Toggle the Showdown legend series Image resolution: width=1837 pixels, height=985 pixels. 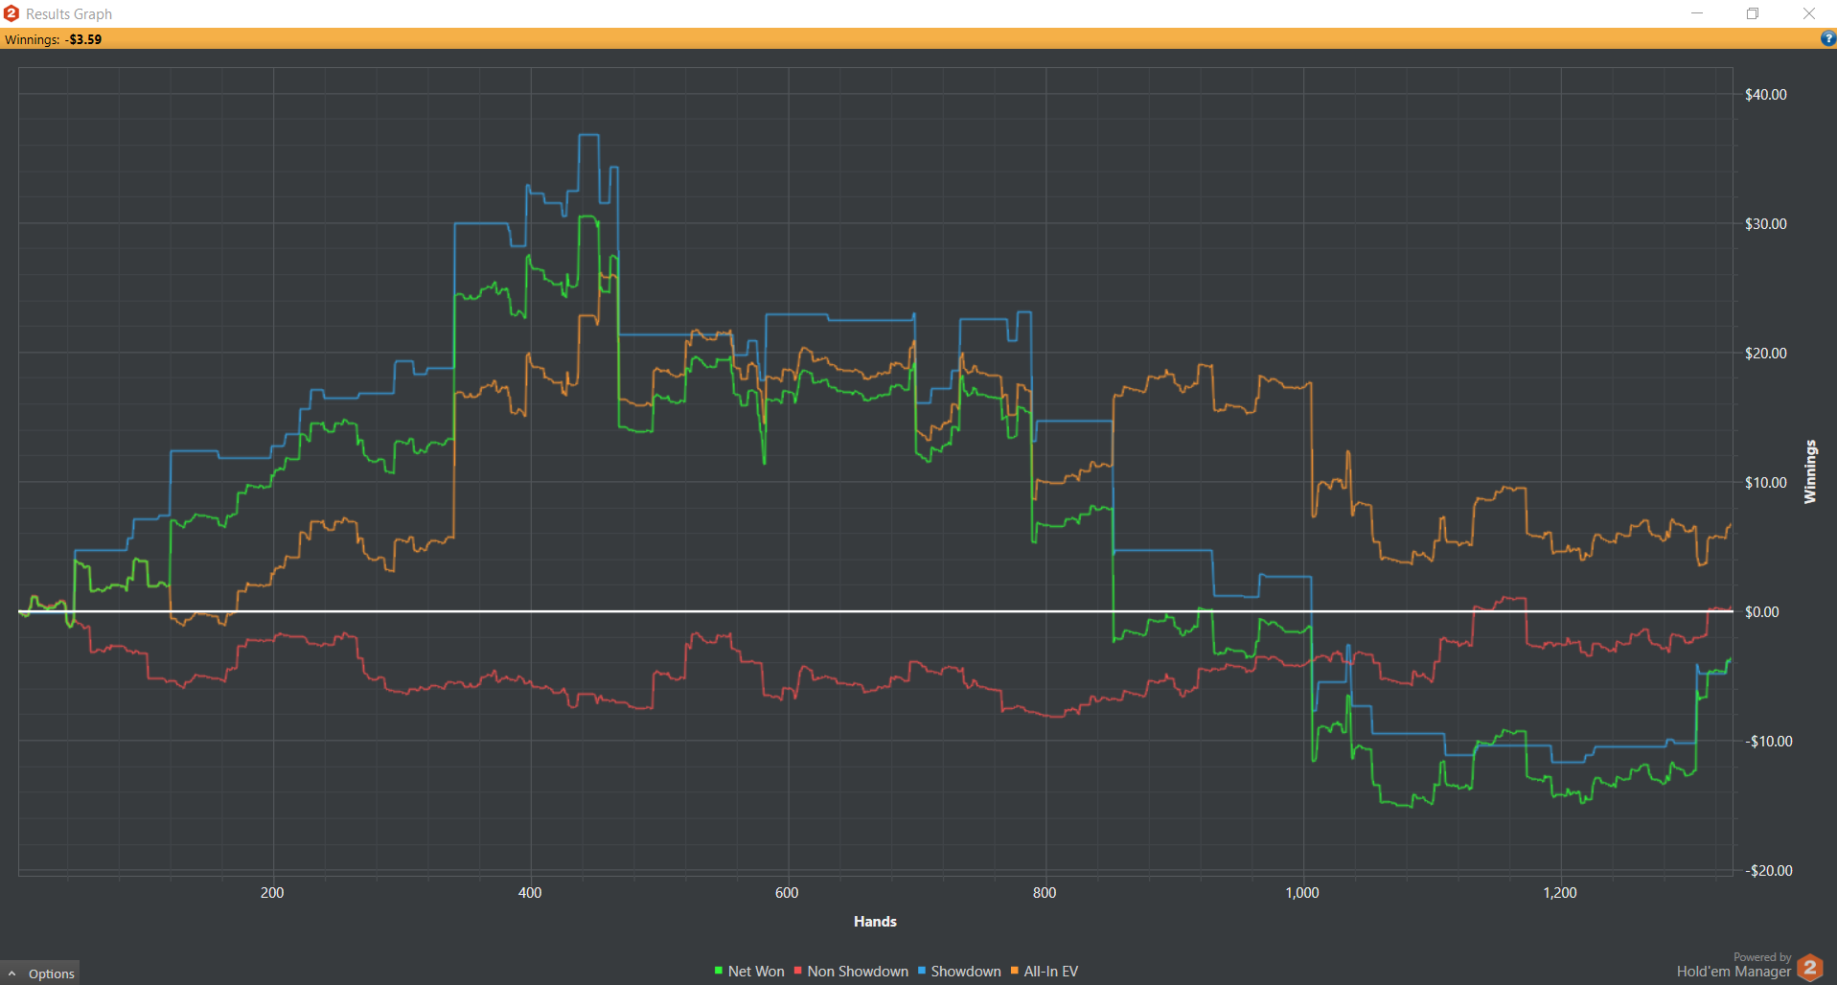959,972
